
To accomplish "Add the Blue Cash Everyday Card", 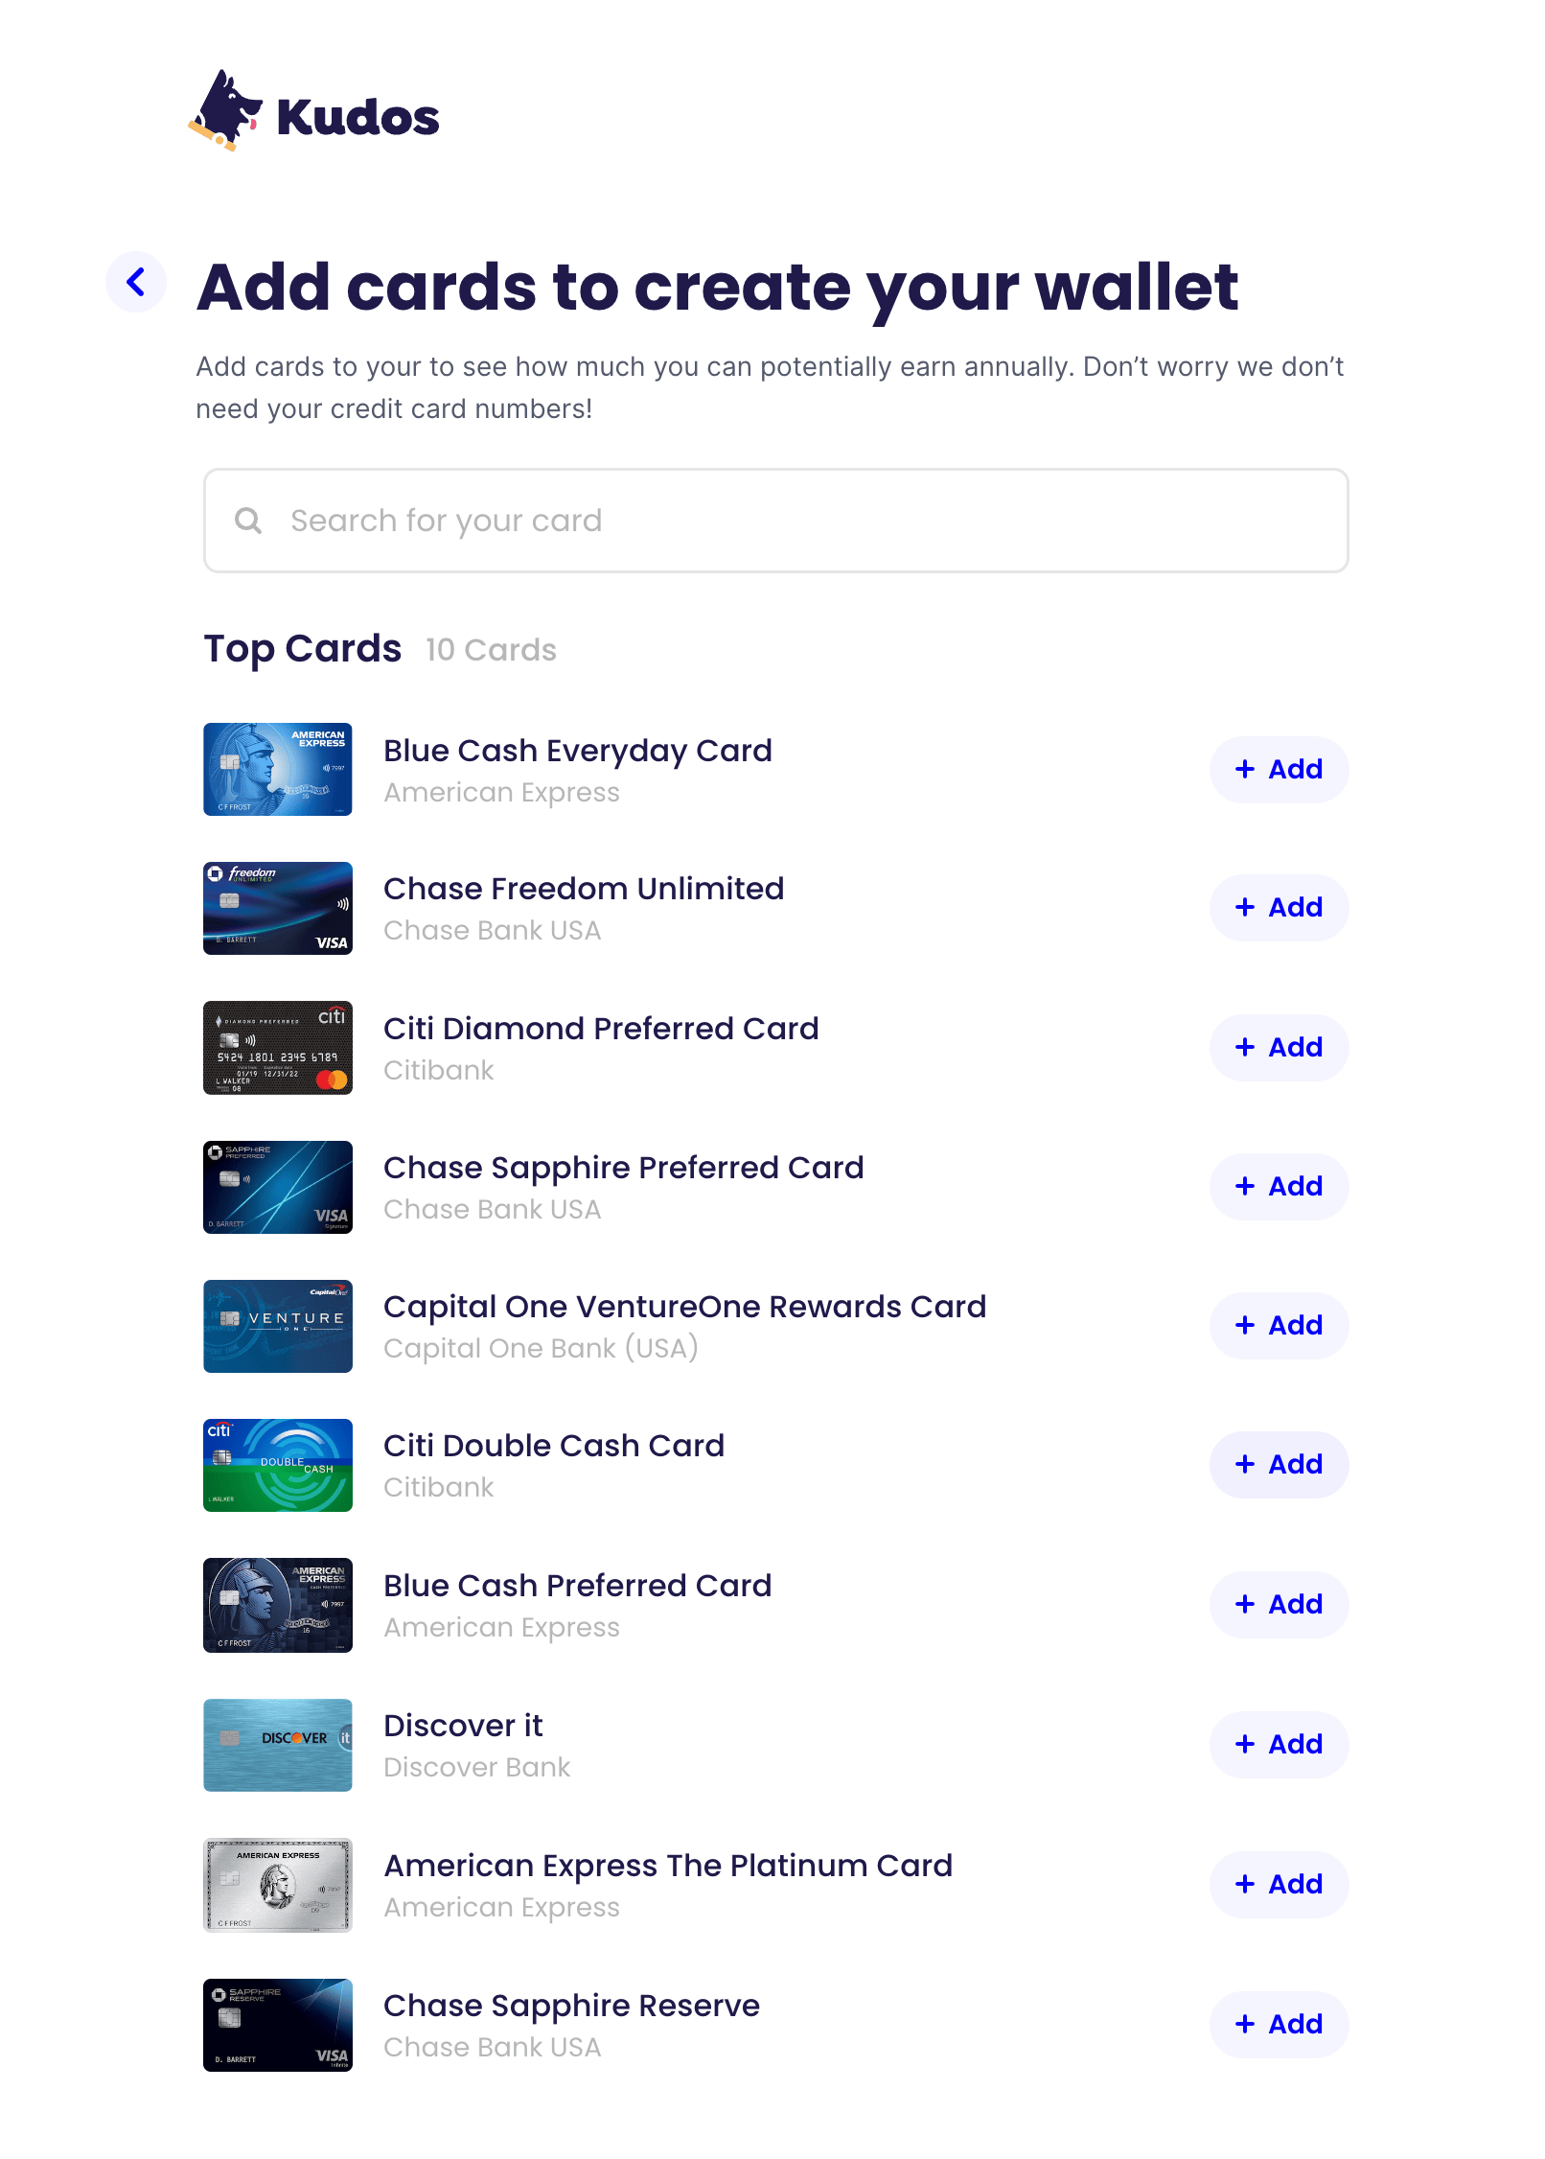I will coord(1278,769).
